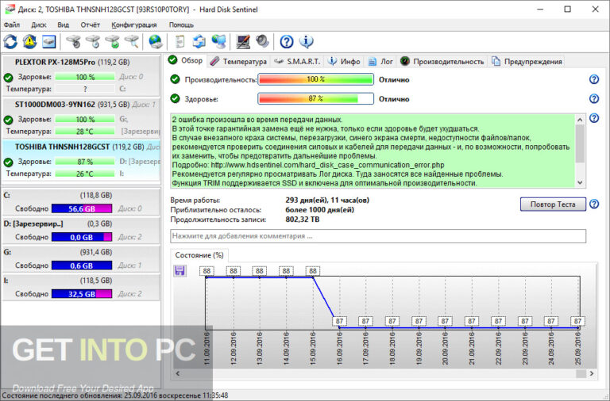Viewport: 610px width, 401px height.
Task: Open the Предупреждения tab
Action: tap(527, 61)
